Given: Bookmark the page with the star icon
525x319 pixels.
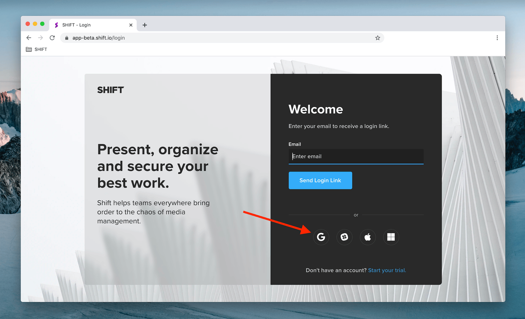Looking at the screenshot, I should click(x=378, y=38).
